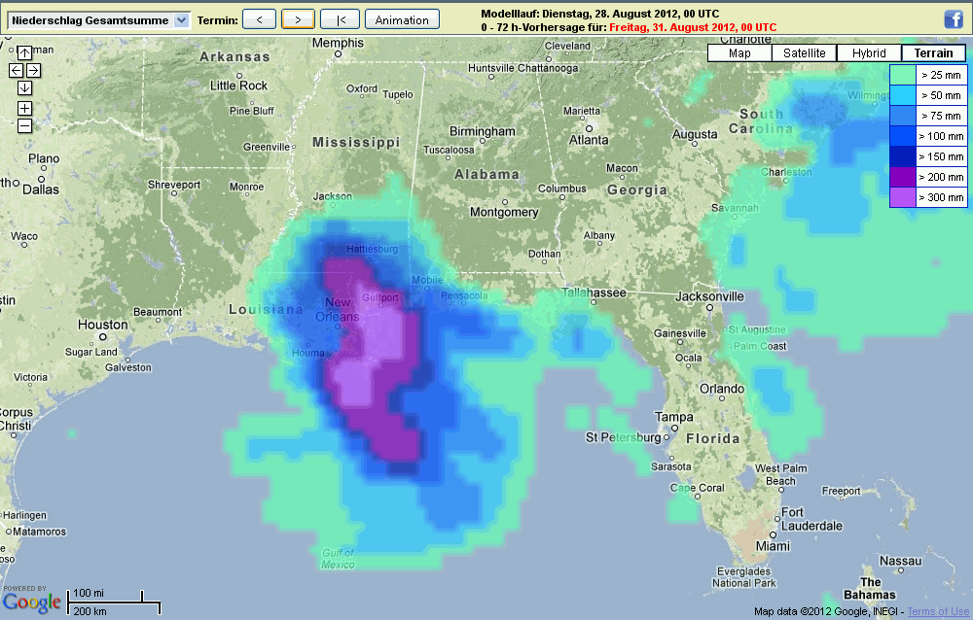Click the > 100 mm legend swatch
The width and height of the screenshot is (973, 620).
[903, 136]
